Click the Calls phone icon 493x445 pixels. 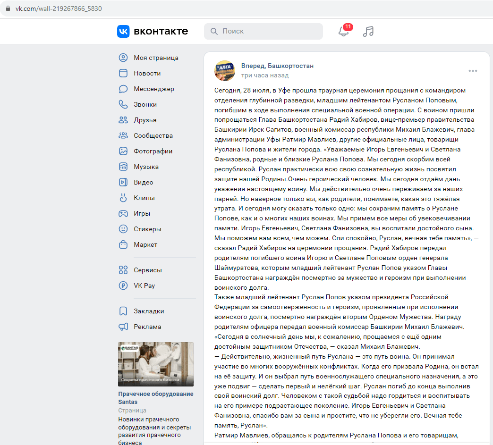123,104
